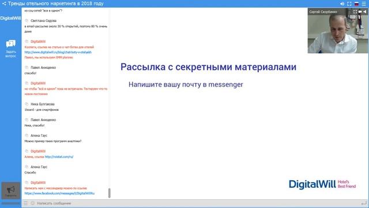Click the message 'iboard - для смартфонов'

(x=42, y=110)
